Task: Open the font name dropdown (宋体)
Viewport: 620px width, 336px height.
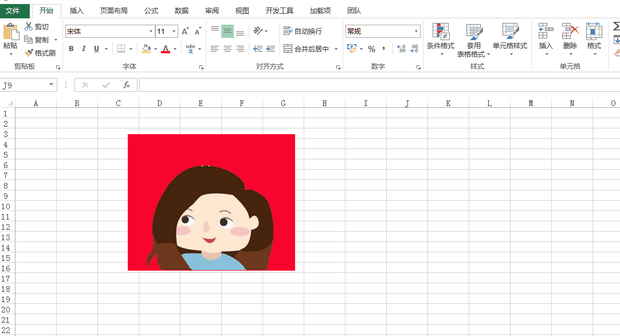Action: click(151, 32)
